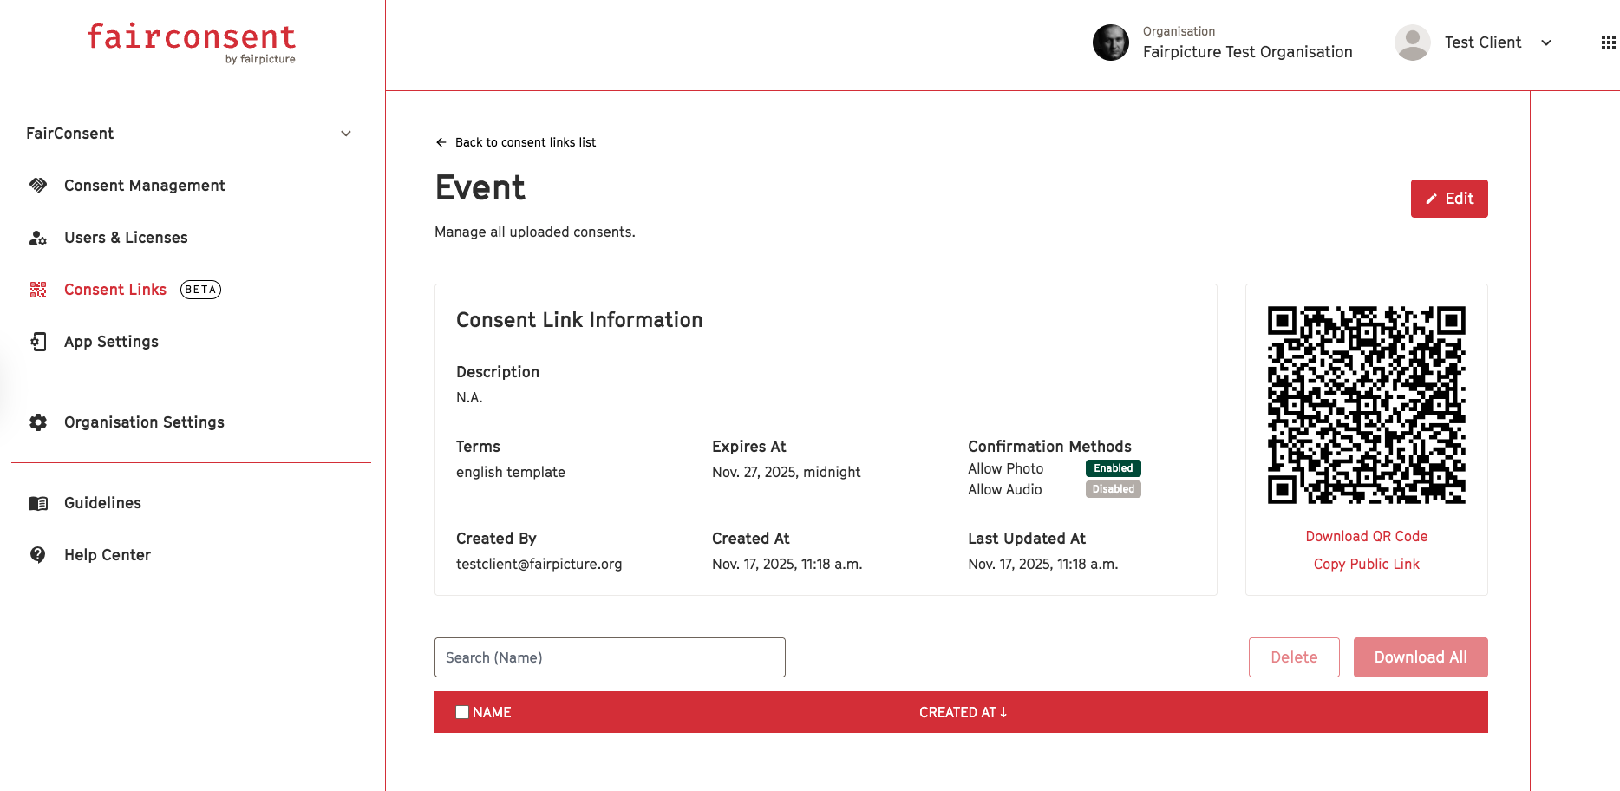The height and width of the screenshot is (791, 1620).
Task: Tick the select-all NAME checkbox
Action: click(462, 712)
